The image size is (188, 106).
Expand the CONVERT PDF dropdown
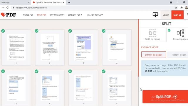pos(75,15)
